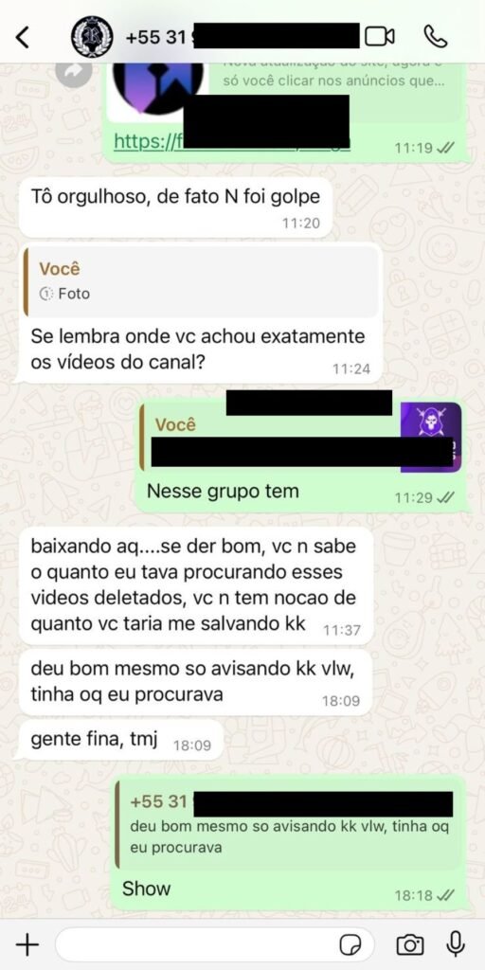Select the 'Tô orgulhoso, de fato N foi golpe' message

(x=175, y=206)
